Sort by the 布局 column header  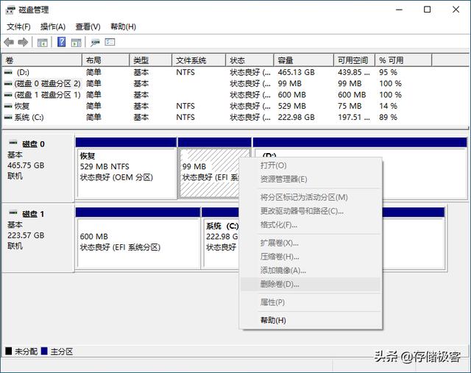coord(106,60)
